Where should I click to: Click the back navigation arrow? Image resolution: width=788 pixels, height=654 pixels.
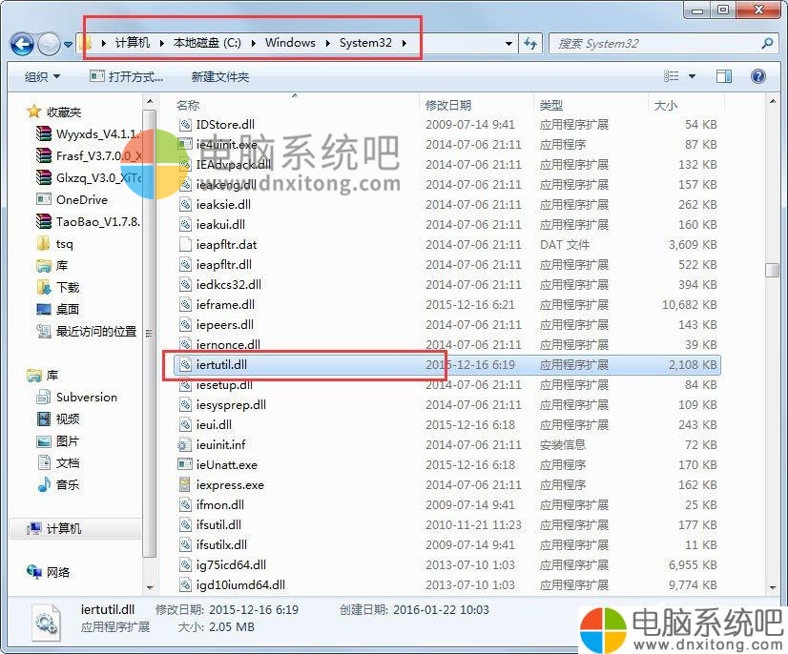(22, 43)
